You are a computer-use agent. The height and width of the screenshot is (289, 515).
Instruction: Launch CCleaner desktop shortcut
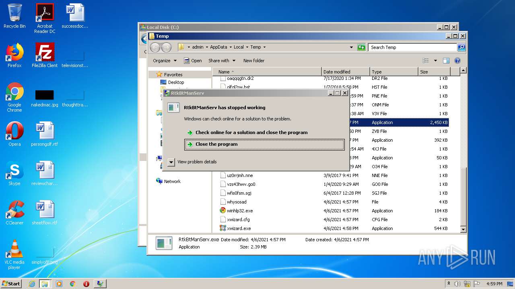click(14, 212)
